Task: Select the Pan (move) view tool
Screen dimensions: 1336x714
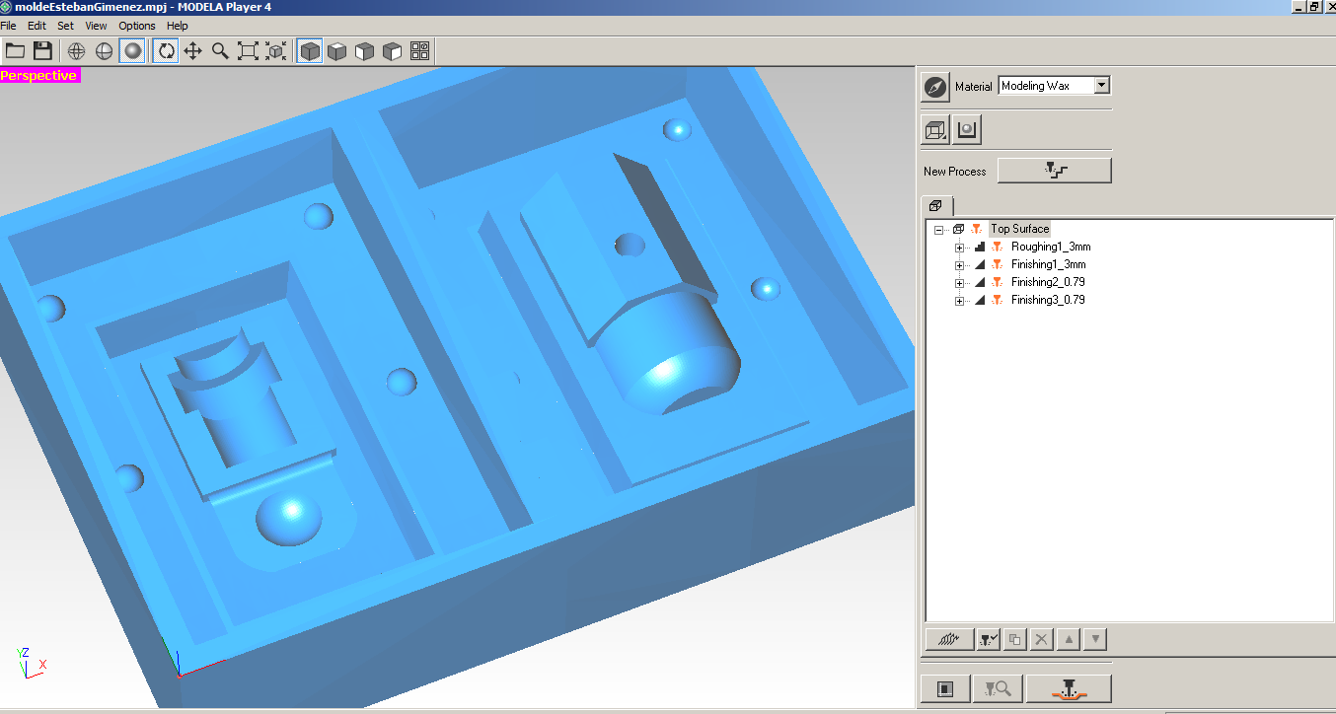Action: pos(193,50)
